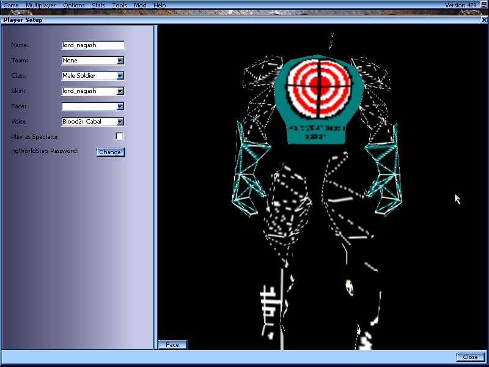Open the Options menu
Image resolution: width=489 pixels, height=367 pixels.
point(74,5)
